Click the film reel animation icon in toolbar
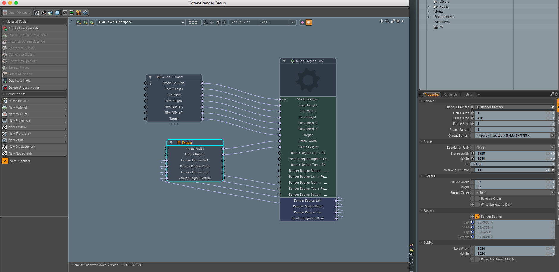559x272 pixels. (86, 12)
